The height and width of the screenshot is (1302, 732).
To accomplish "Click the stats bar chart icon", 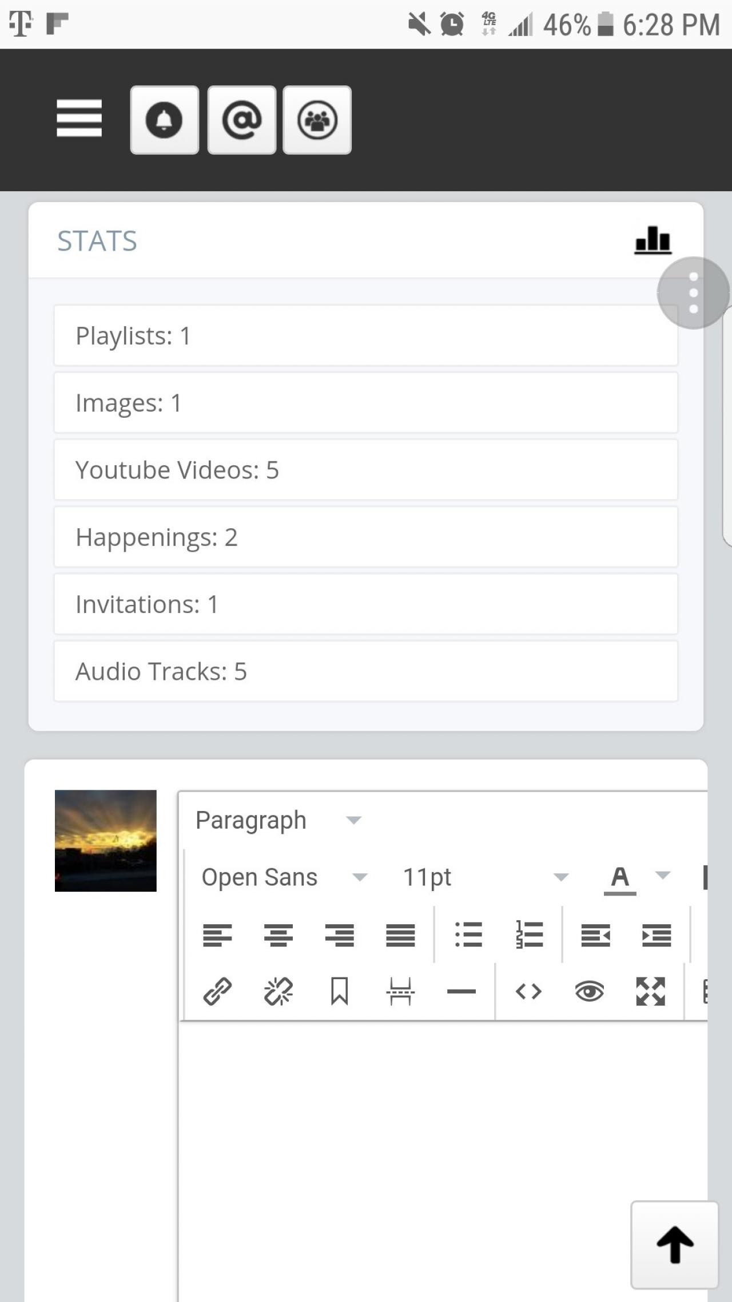I will click(x=653, y=240).
